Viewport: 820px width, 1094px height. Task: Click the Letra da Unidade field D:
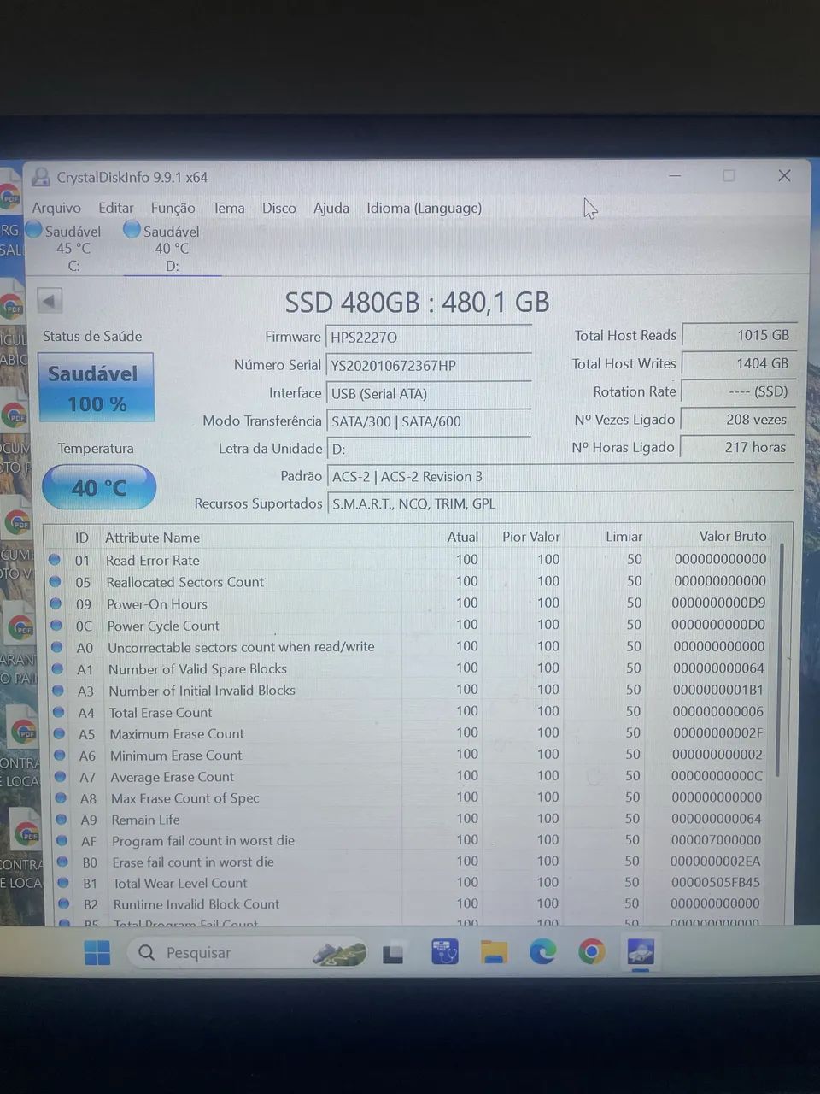coord(428,449)
